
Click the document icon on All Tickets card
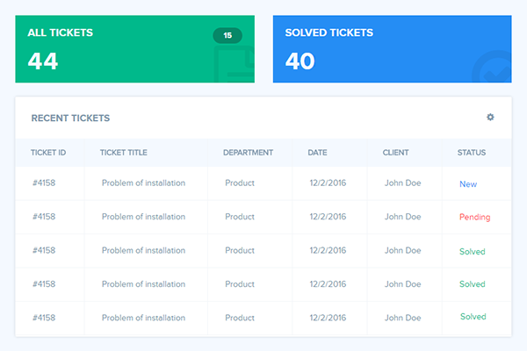pyautogui.click(x=234, y=64)
